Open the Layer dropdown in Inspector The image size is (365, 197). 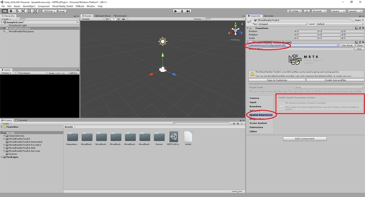coord(340,24)
